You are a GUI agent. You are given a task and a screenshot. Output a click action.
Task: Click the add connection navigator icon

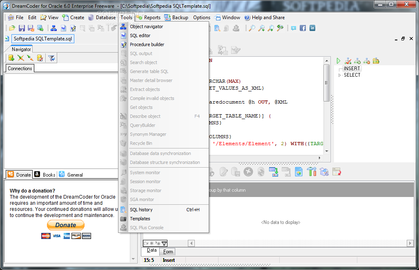click(11, 58)
